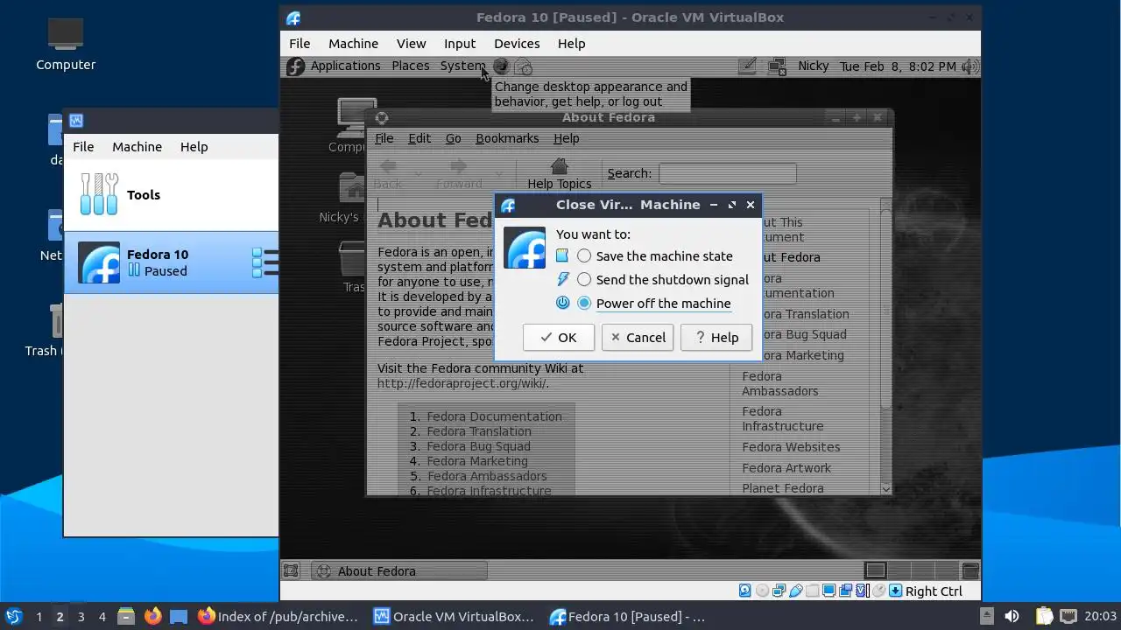Open Index of /pub/archive Firefox task
The height and width of the screenshot is (630, 1121).
point(278,617)
